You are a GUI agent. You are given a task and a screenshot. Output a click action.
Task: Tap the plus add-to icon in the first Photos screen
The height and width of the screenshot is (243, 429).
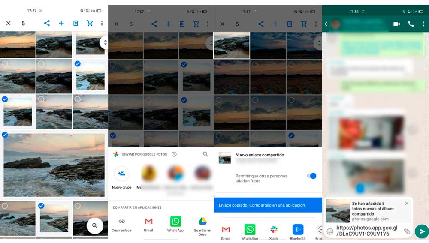tap(61, 23)
